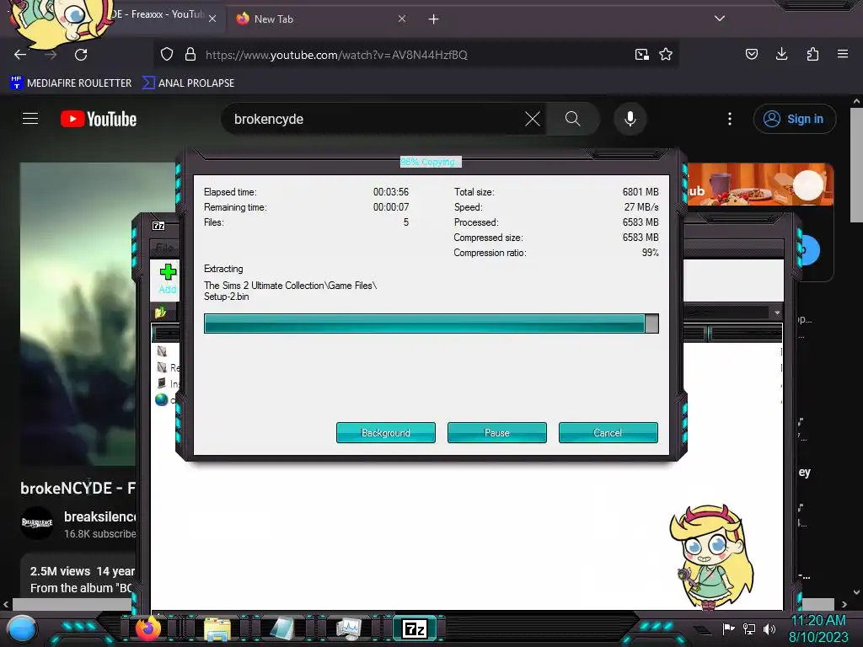This screenshot has height=647, width=863.
Task: Search with your voice microphone button
Action: 630,119
